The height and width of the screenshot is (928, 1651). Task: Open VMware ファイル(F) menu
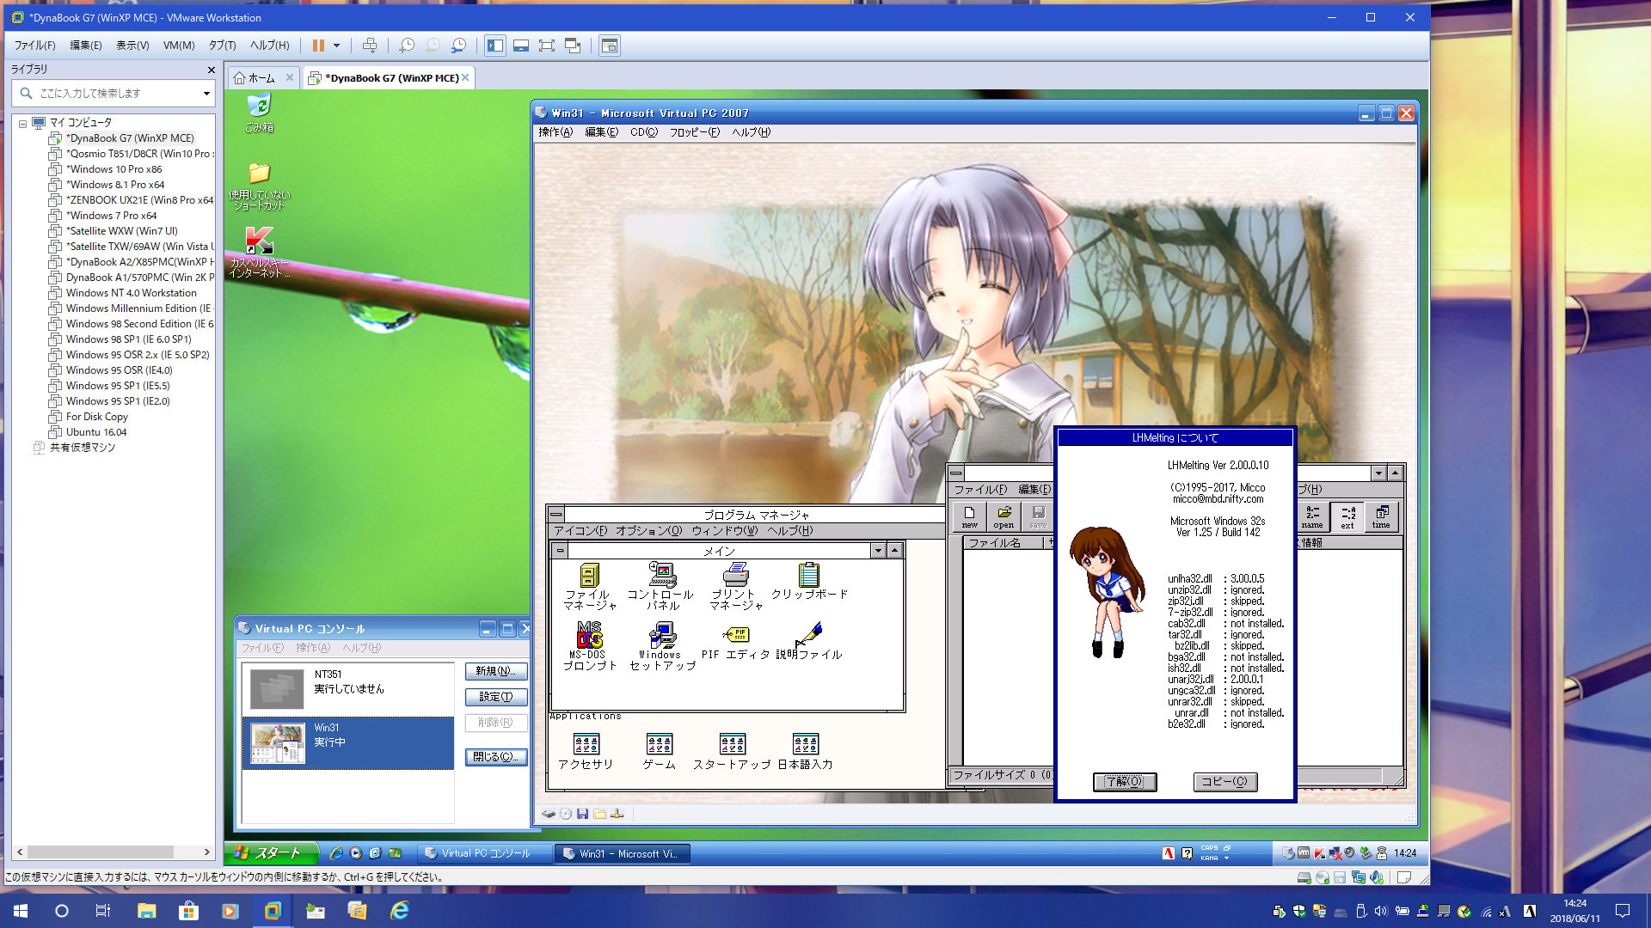(35, 46)
